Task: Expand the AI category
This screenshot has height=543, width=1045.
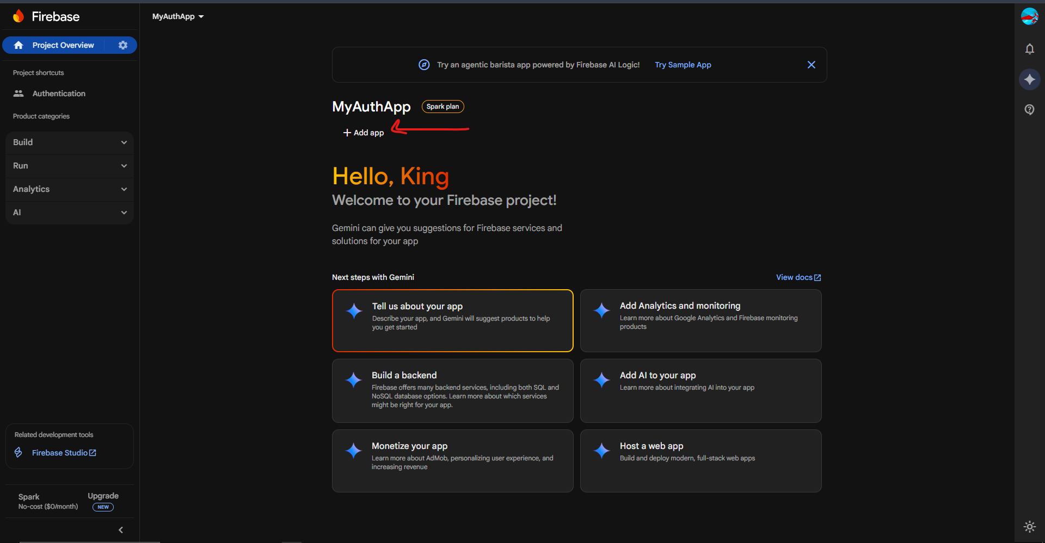Action: (70, 213)
